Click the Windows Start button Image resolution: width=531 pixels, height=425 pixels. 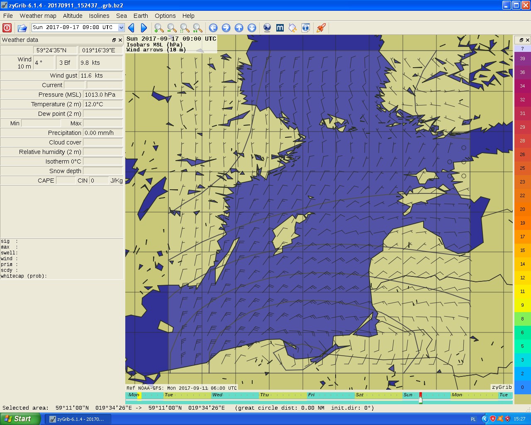click(x=20, y=419)
